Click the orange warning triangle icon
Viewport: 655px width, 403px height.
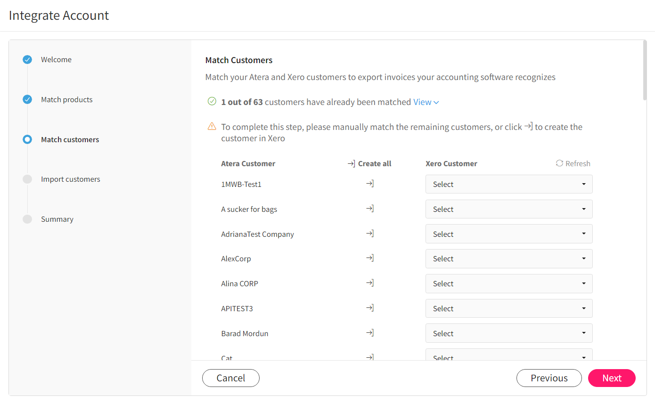[x=212, y=127]
